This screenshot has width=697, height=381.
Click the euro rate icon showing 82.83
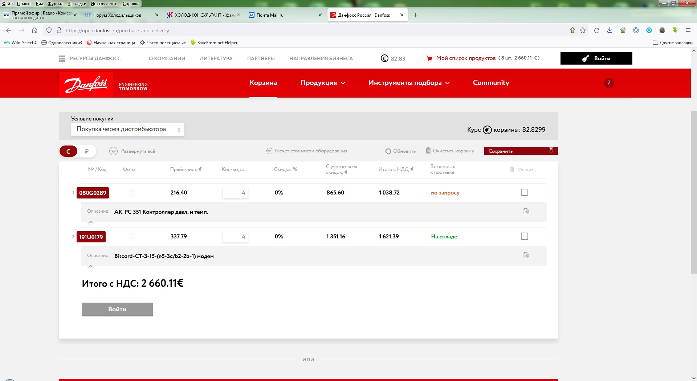point(384,58)
